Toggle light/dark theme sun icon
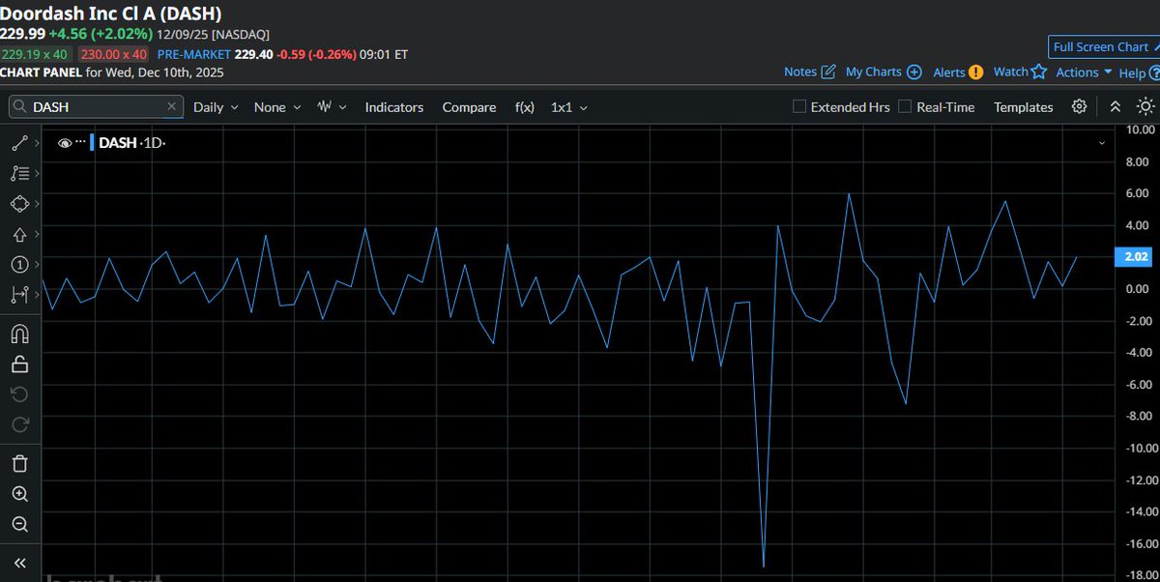Screen dimensions: 1160x582 click(1145, 106)
